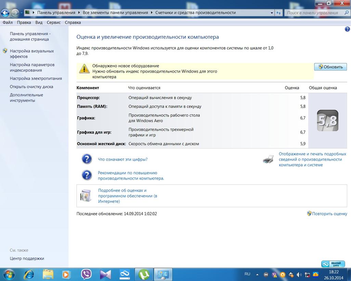Open Windows Media Player from taskbar
The width and height of the screenshot is (351, 281).
pyautogui.click(x=67, y=274)
